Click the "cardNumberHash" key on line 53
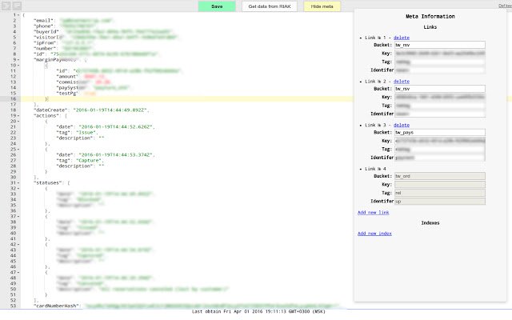The width and height of the screenshot is (512, 320). [56, 306]
